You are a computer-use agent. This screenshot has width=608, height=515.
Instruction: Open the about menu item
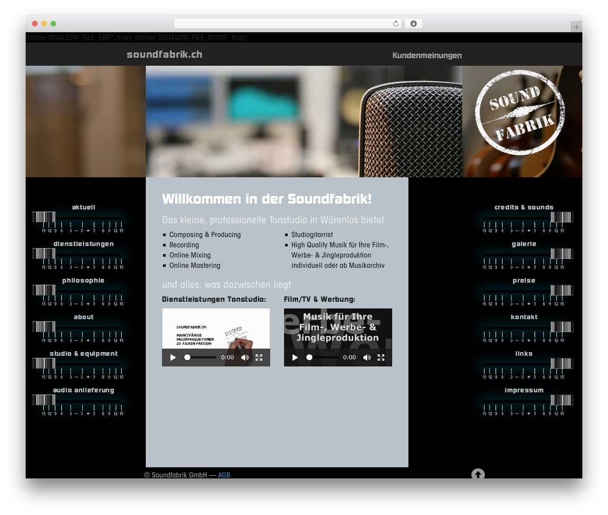pyautogui.click(x=84, y=317)
